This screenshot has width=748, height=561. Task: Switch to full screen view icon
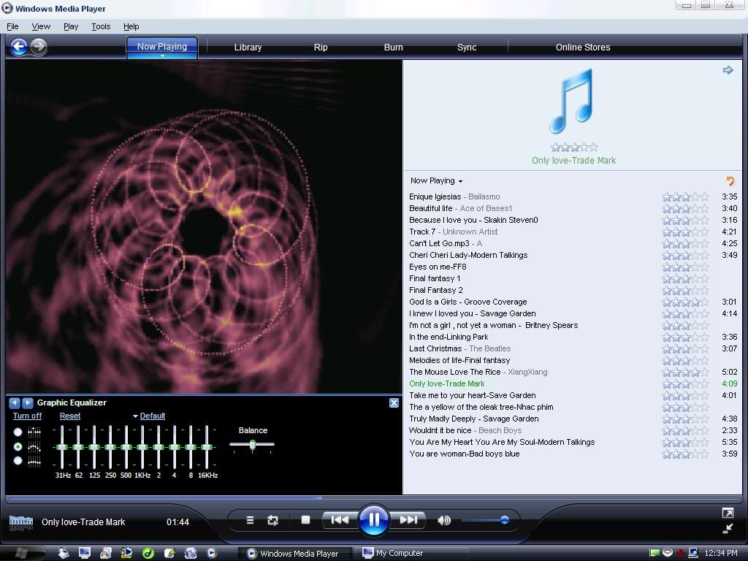(x=728, y=514)
